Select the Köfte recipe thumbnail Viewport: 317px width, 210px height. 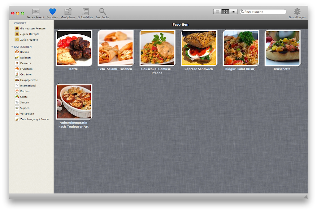pos(74,48)
